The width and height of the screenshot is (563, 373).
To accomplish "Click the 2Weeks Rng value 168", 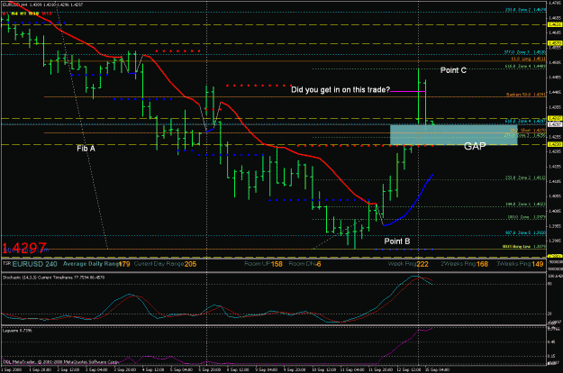I will (x=482, y=264).
